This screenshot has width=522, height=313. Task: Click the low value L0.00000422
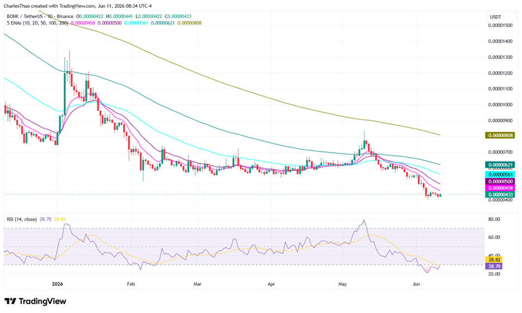point(148,16)
